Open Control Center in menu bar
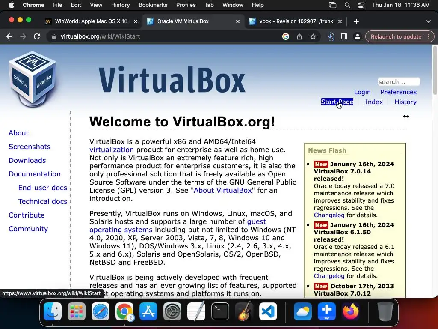 pos(361,5)
